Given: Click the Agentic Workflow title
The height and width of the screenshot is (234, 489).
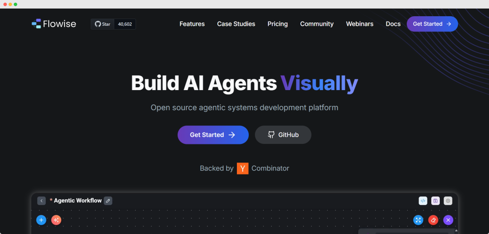Looking at the screenshot, I should point(78,201).
